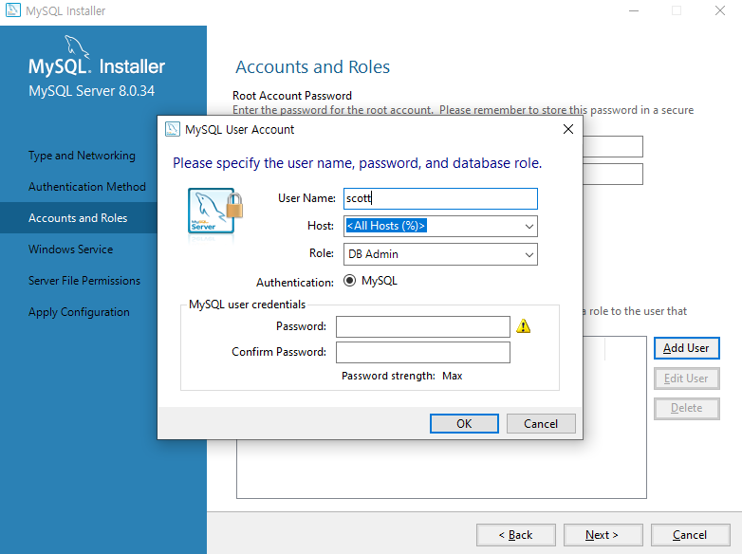The image size is (742, 554).
Task: Click the MySQL Installer window title icon
Action: click(12, 9)
